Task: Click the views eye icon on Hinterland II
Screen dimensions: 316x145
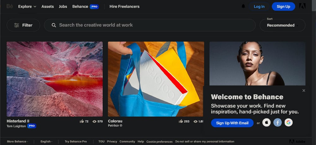Action: coord(94,121)
